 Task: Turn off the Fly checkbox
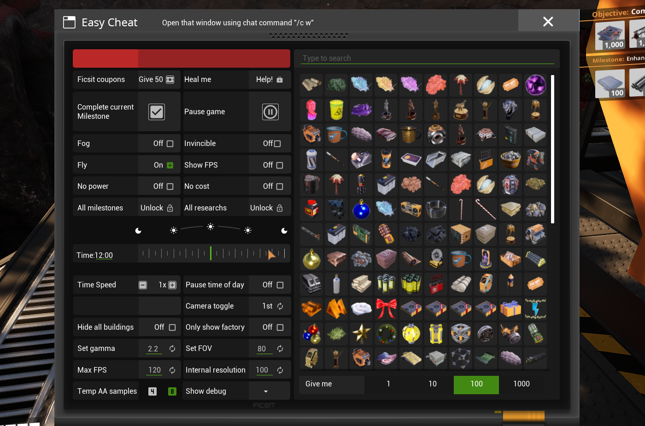pyautogui.click(x=170, y=165)
